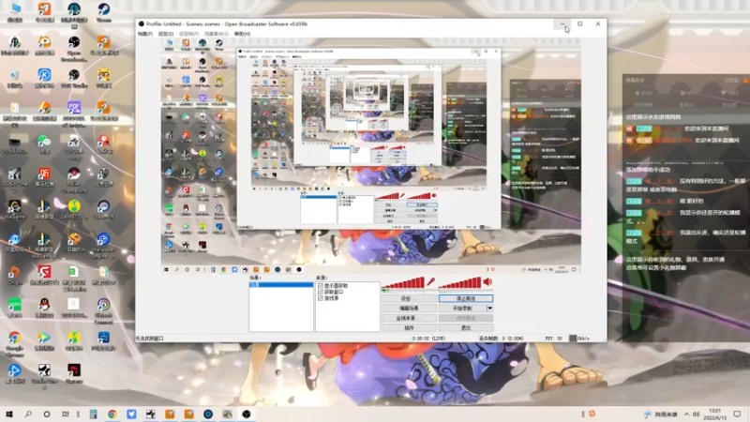750x422 pixels.
Task: Adjust the desktop audio volume meter
Action: pyautogui.click(x=459, y=283)
